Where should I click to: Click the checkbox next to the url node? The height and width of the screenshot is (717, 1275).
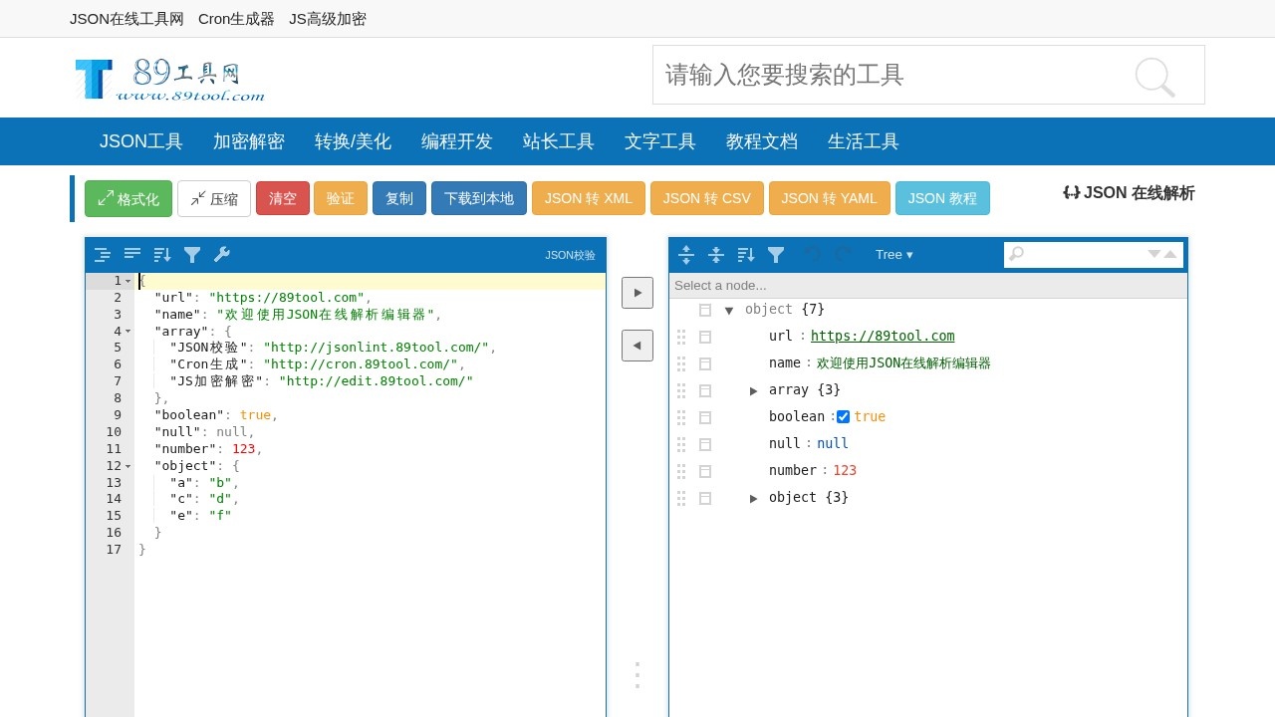click(x=705, y=337)
